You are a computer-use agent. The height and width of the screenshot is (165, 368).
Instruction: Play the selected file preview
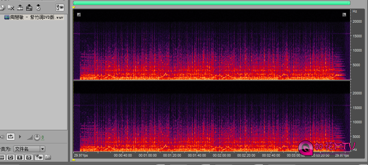[x=20, y=136]
